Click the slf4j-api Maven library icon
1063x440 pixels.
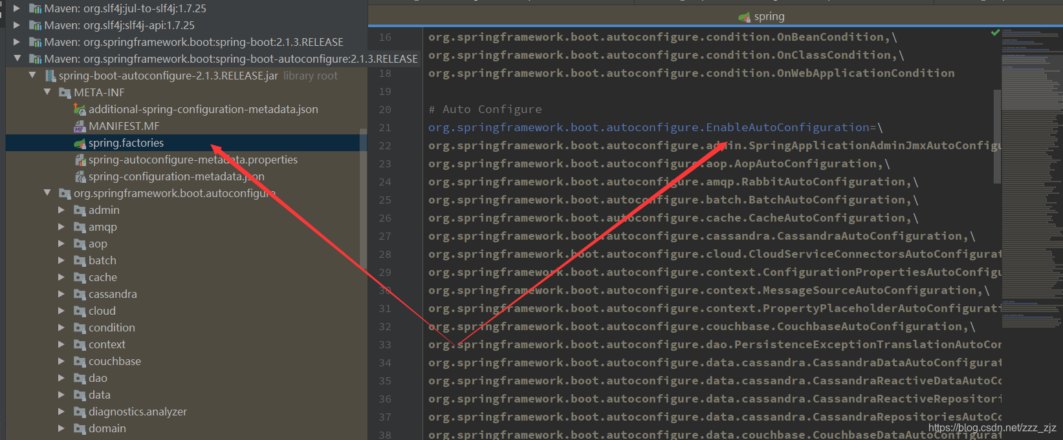[x=35, y=25]
